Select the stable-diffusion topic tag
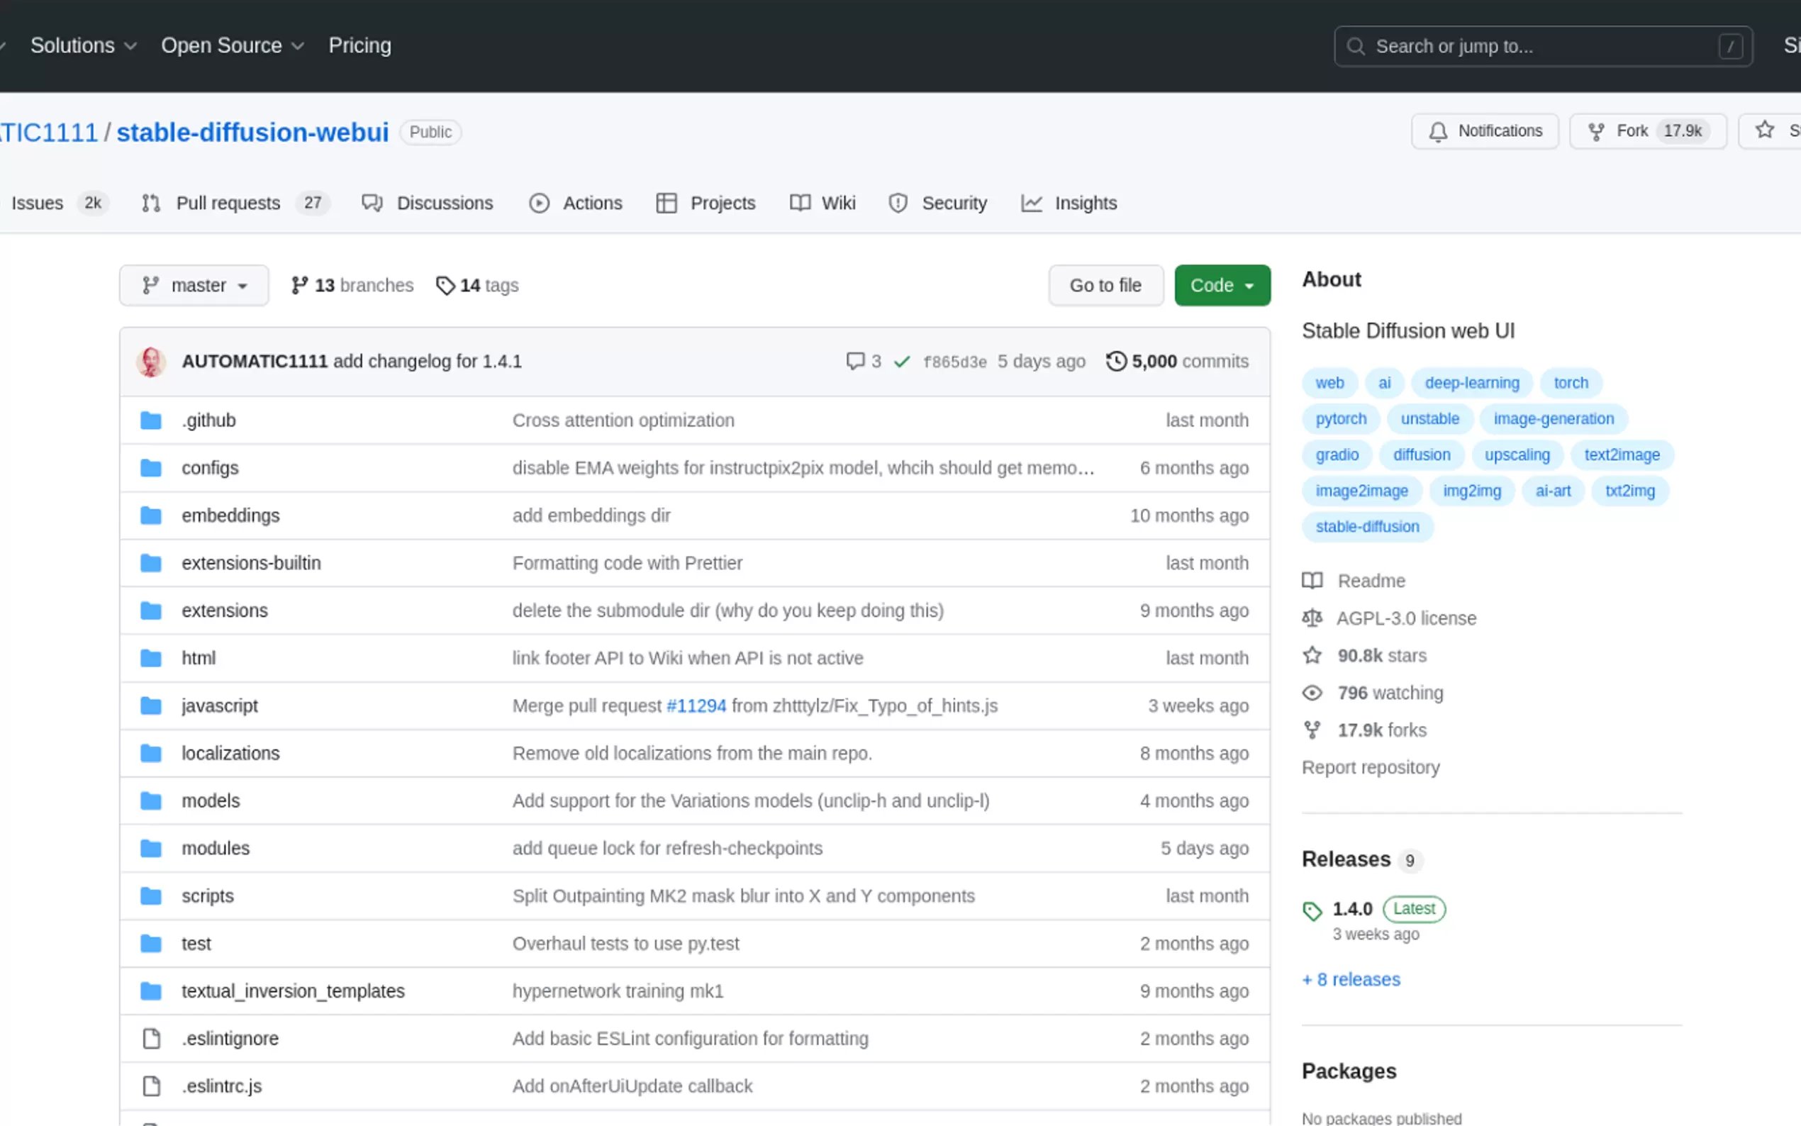 [1367, 527]
